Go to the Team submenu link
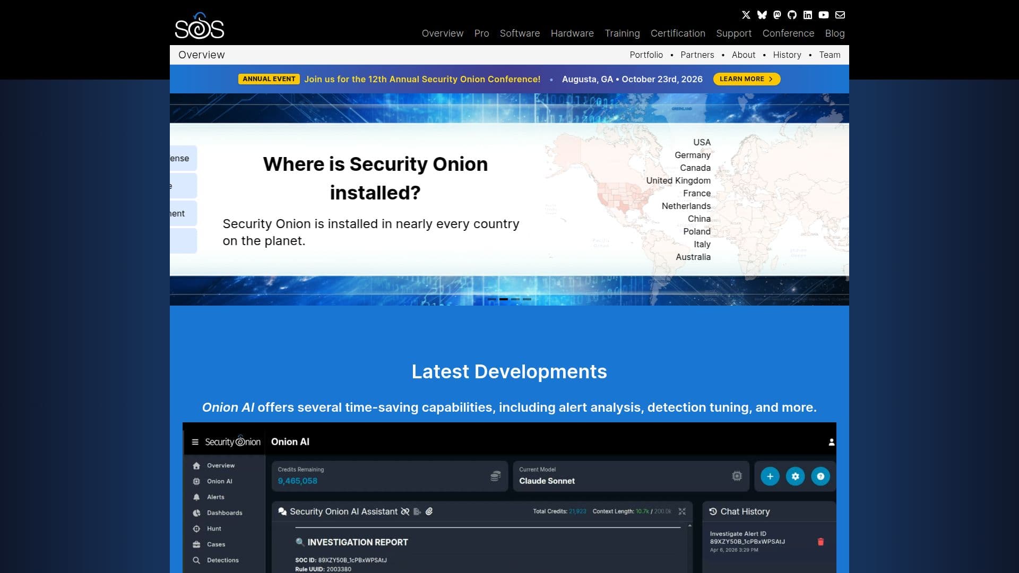 point(830,55)
